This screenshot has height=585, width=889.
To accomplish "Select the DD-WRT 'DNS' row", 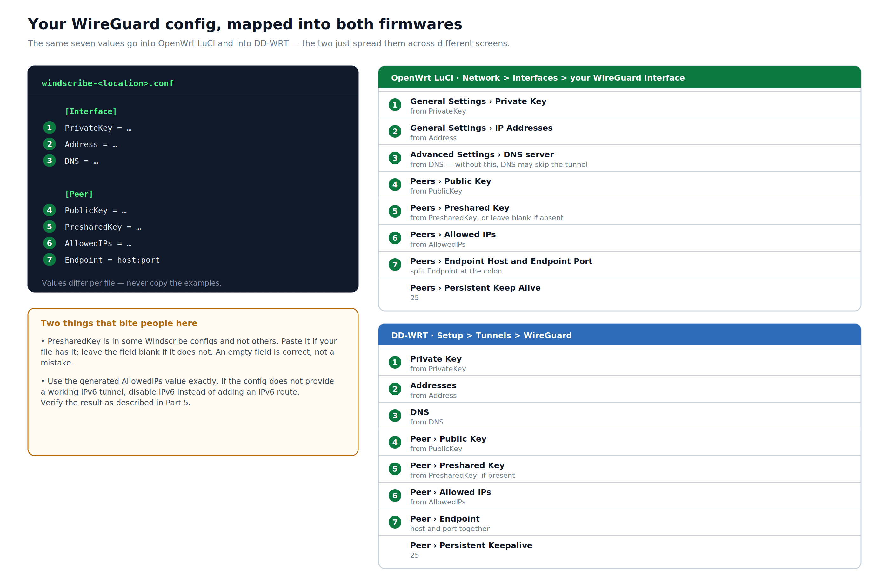I will 619,416.
